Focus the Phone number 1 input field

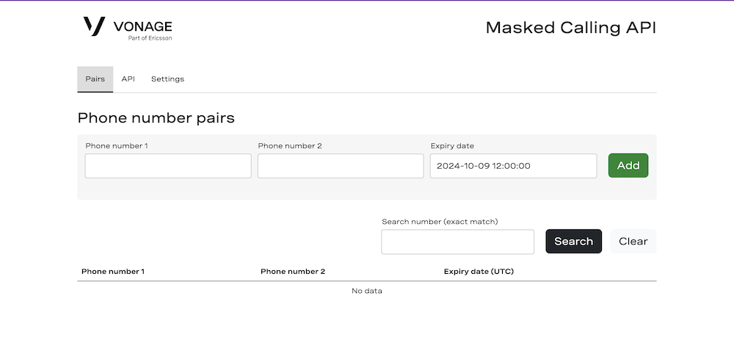tap(168, 166)
